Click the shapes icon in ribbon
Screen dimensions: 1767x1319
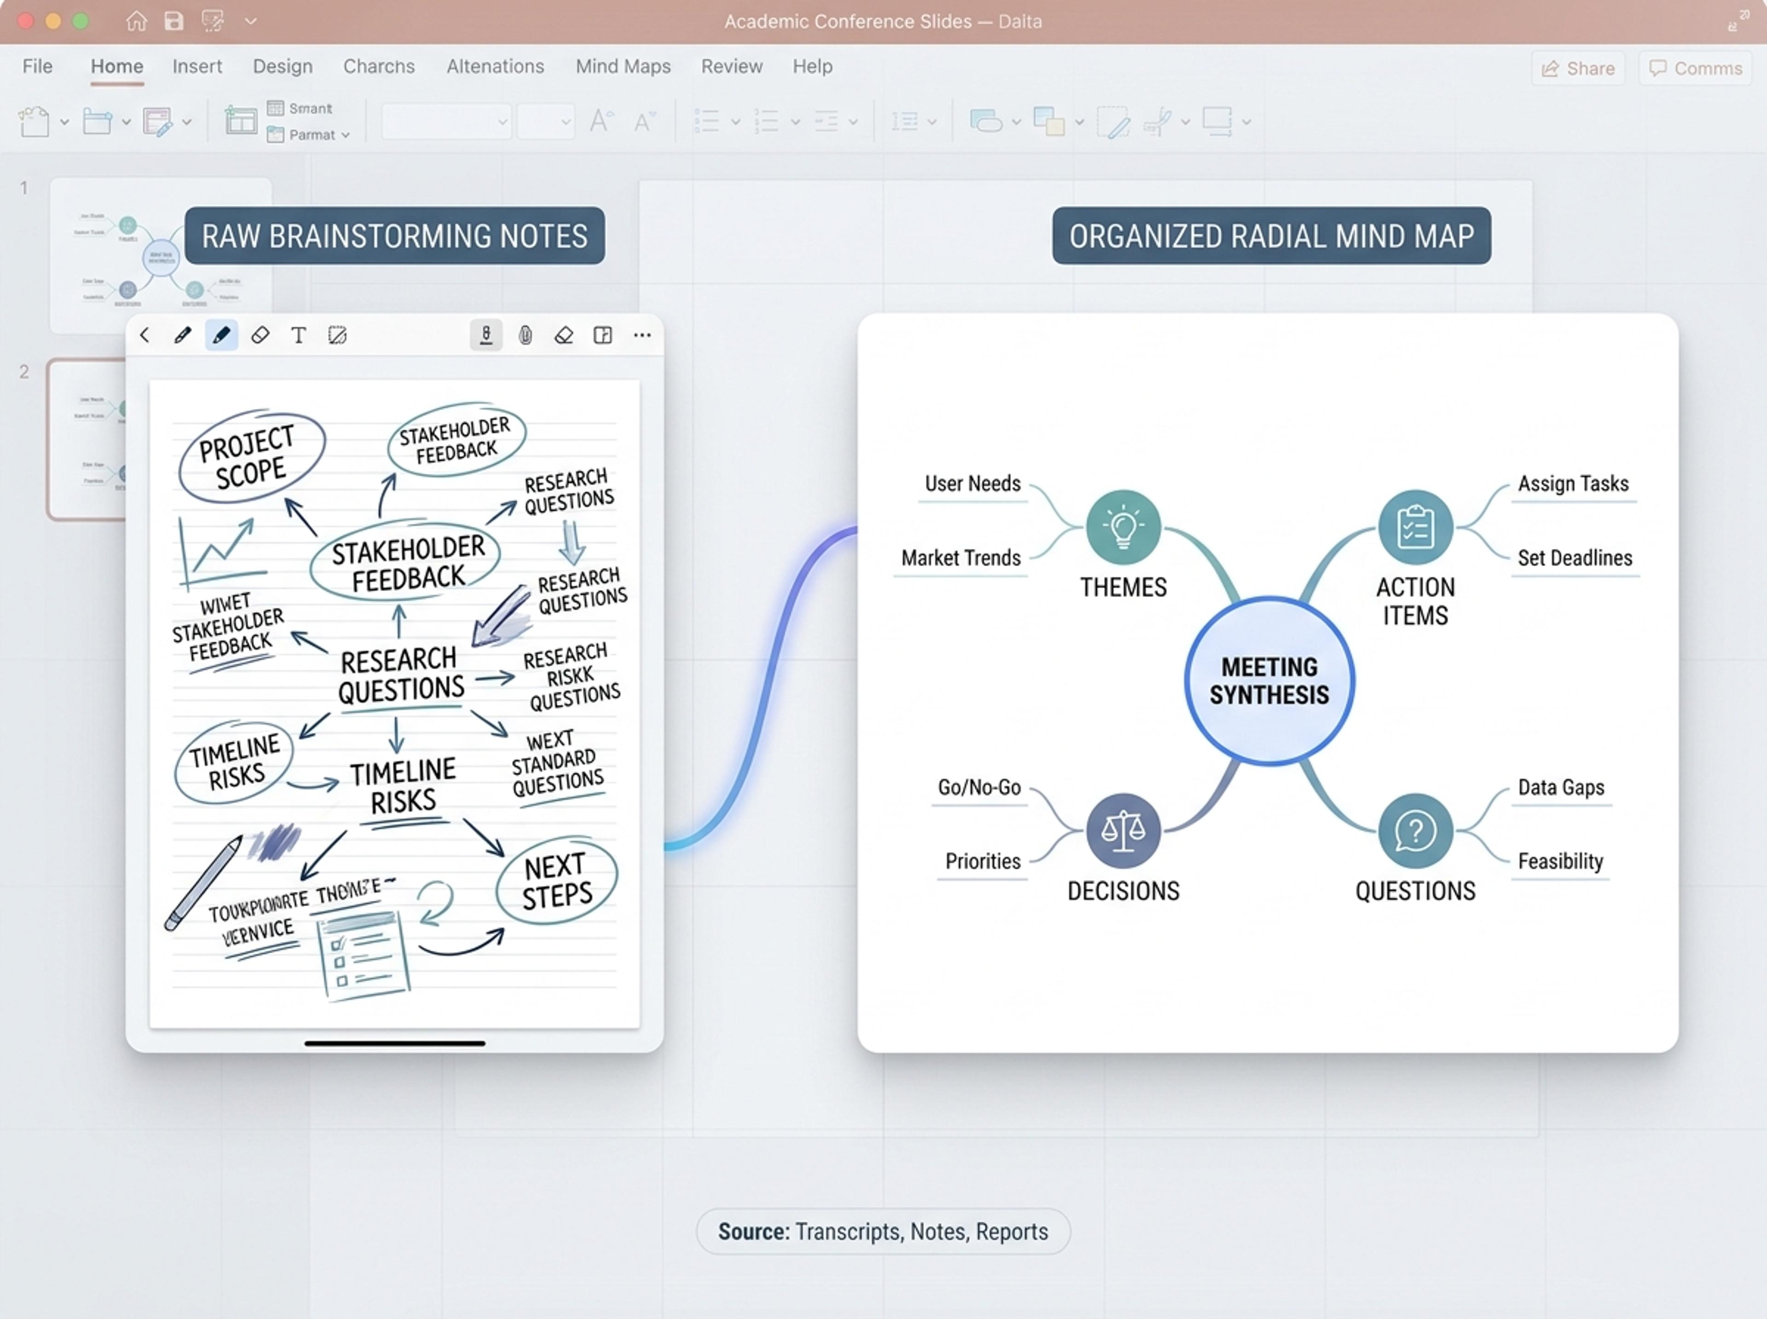[986, 121]
